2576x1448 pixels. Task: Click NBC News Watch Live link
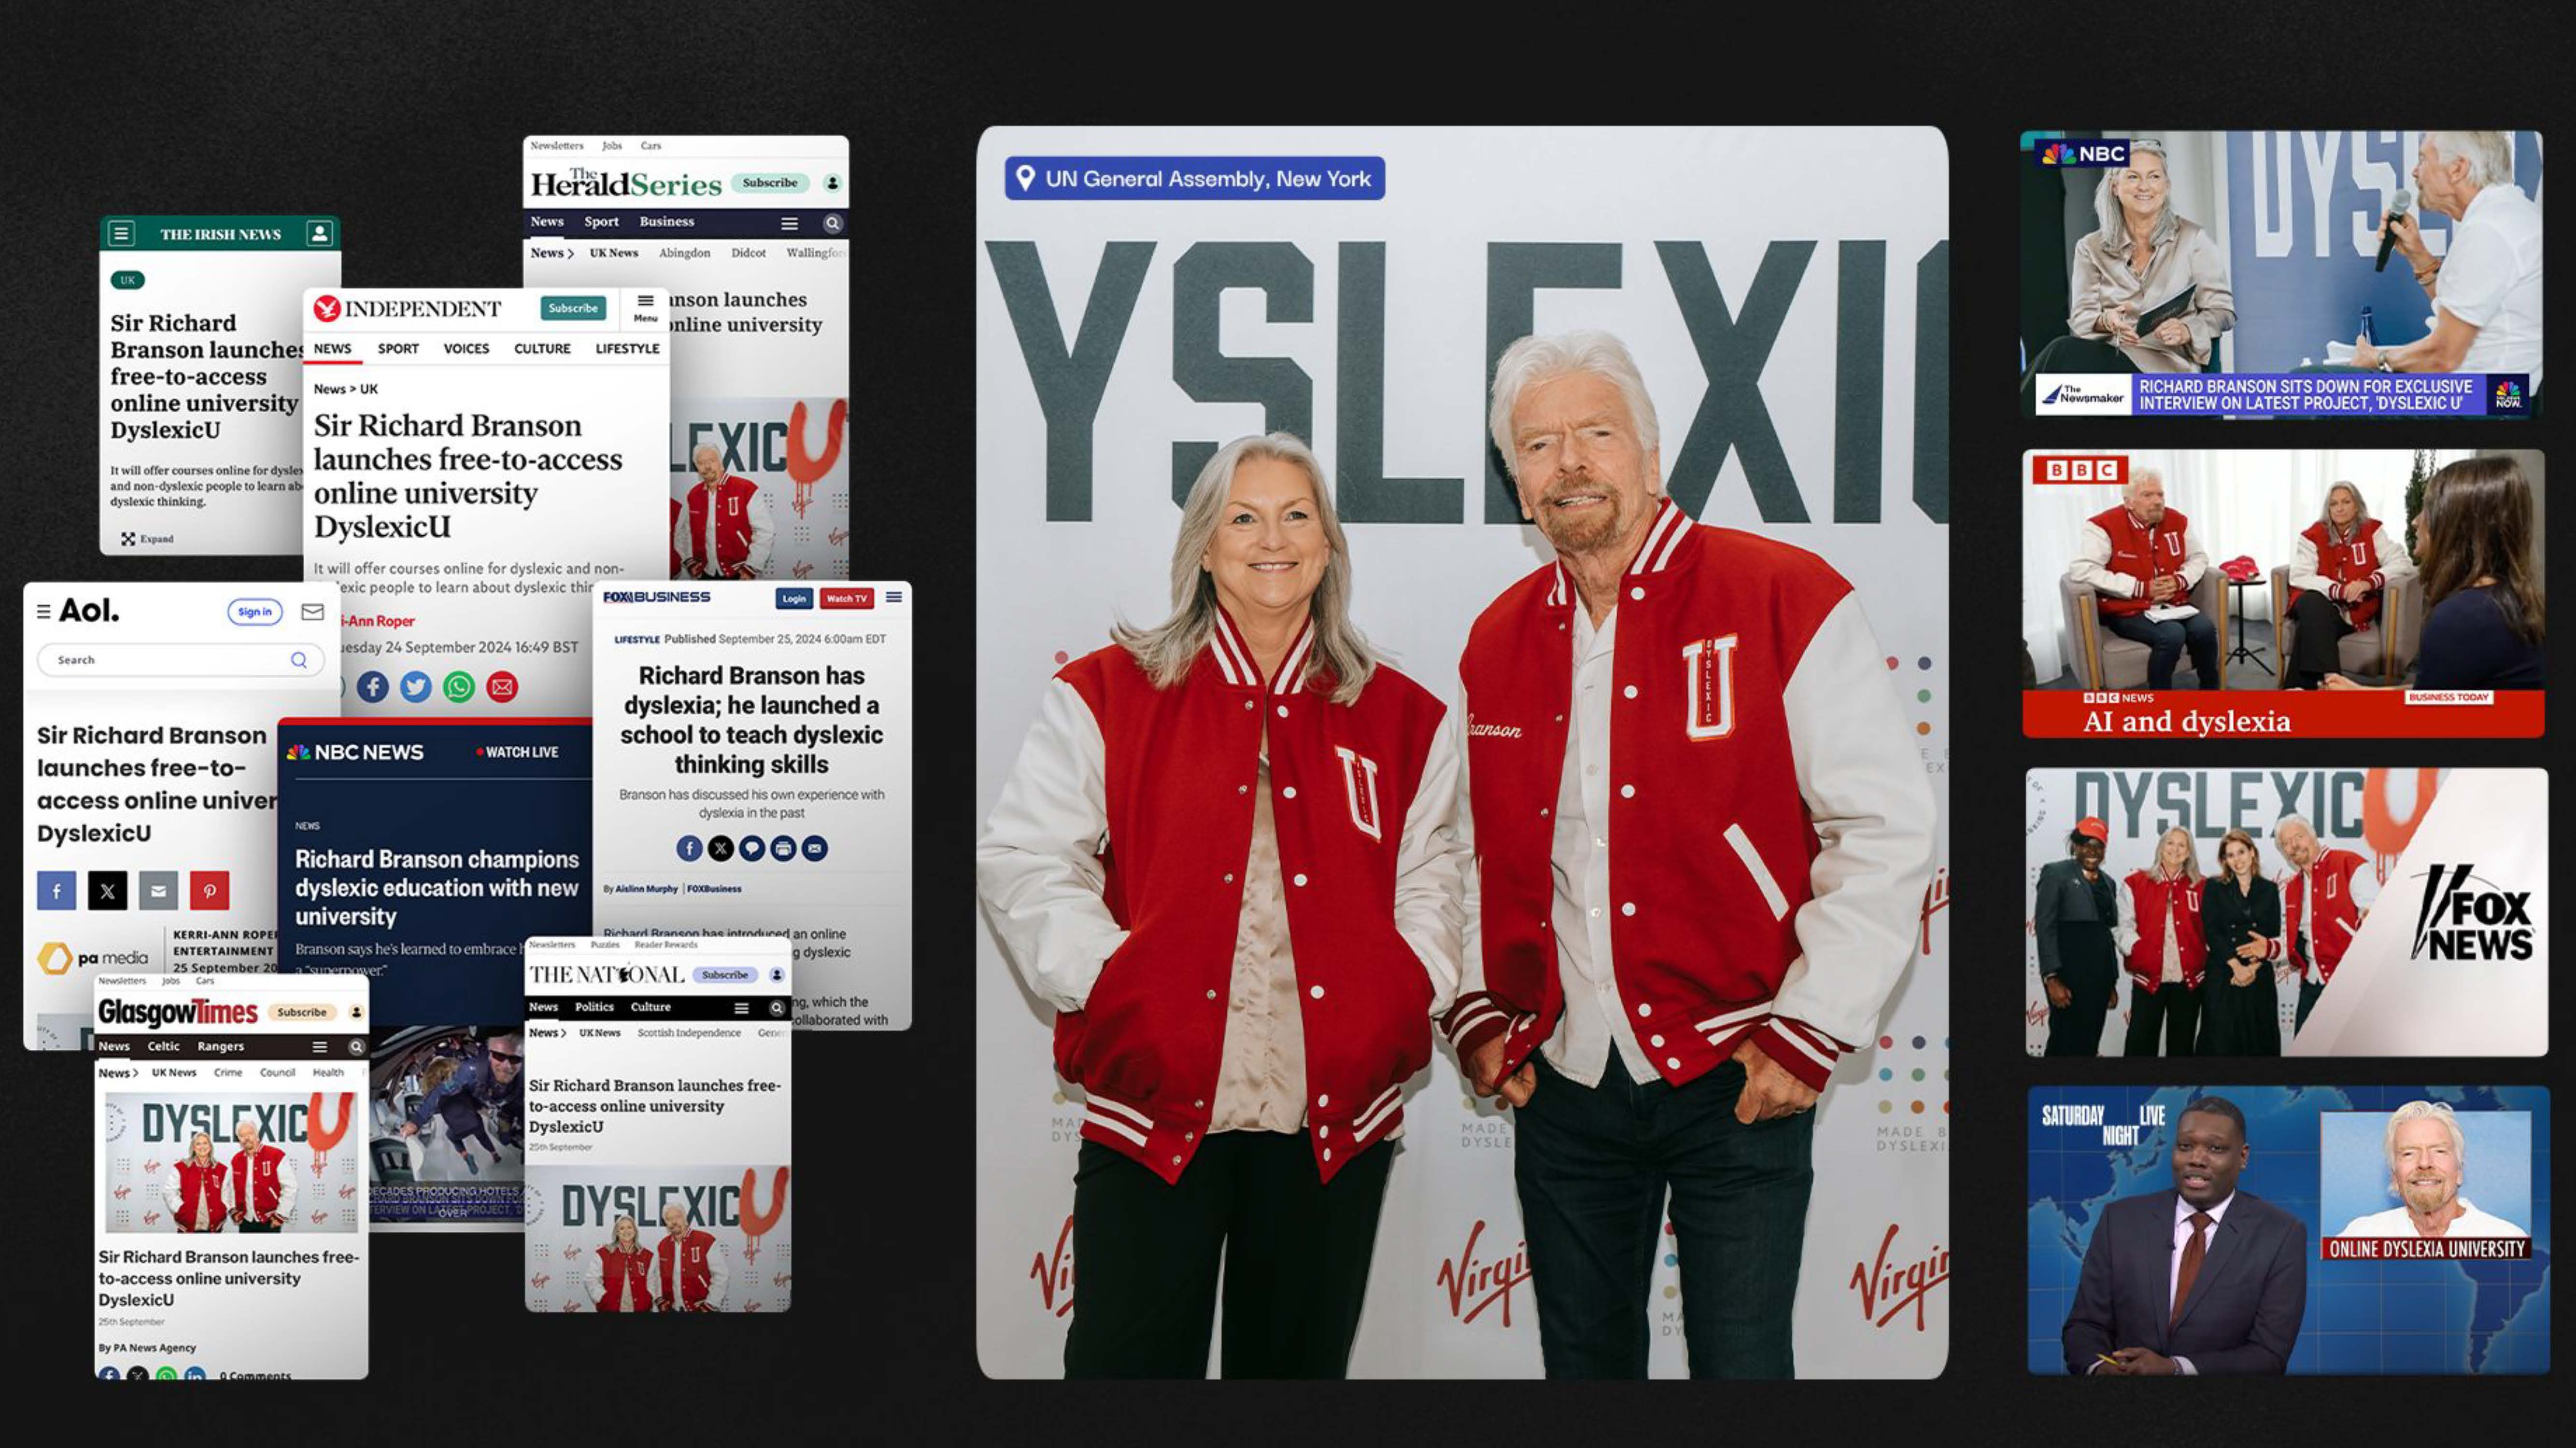click(517, 752)
